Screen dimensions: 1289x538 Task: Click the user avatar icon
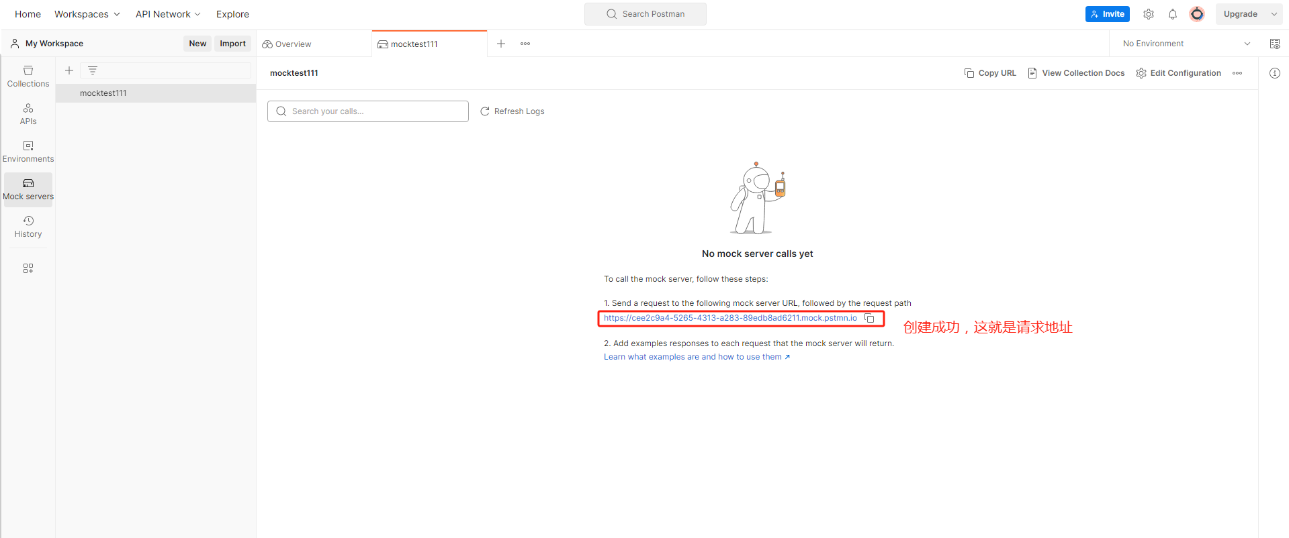[1197, 14]
